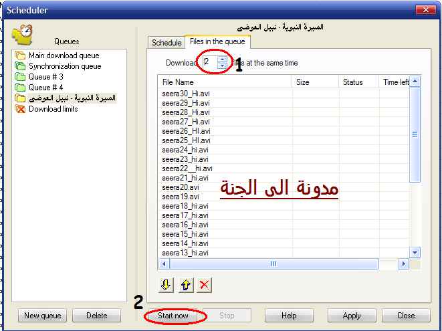Switch to Files in the queue tab
The width and height of the screenshot is (442, 331).
[x=217, y=41]
